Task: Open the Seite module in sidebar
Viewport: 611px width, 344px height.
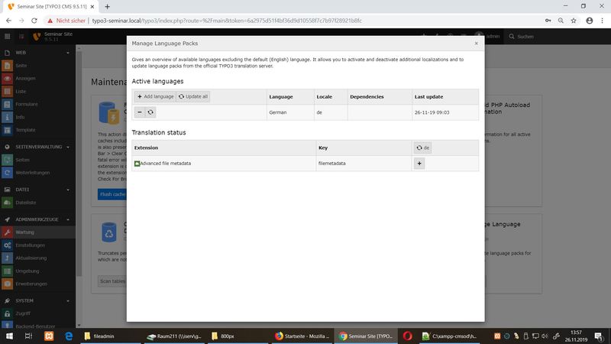Action: pyautogui.click(x=37, y=66)
